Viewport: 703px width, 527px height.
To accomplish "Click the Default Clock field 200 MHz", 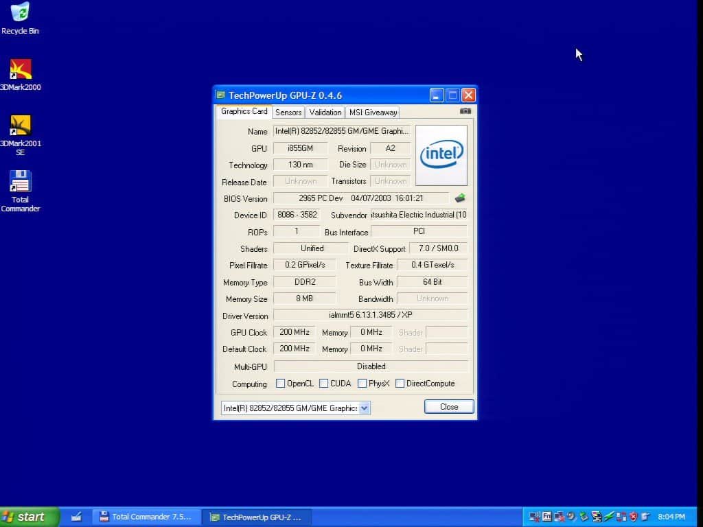I will pos(294,348).
